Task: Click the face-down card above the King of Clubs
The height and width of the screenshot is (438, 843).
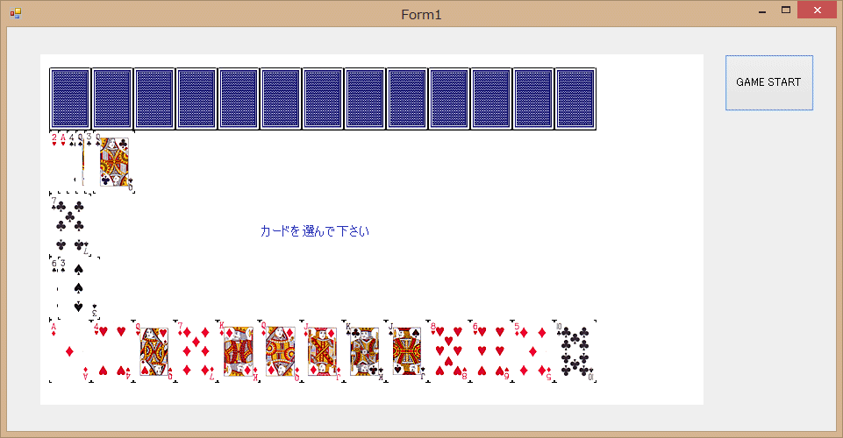Action: pos(365,99)
